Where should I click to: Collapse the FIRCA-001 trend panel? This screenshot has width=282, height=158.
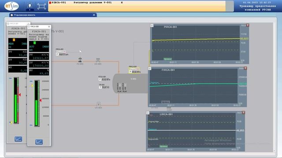[150, 68]
